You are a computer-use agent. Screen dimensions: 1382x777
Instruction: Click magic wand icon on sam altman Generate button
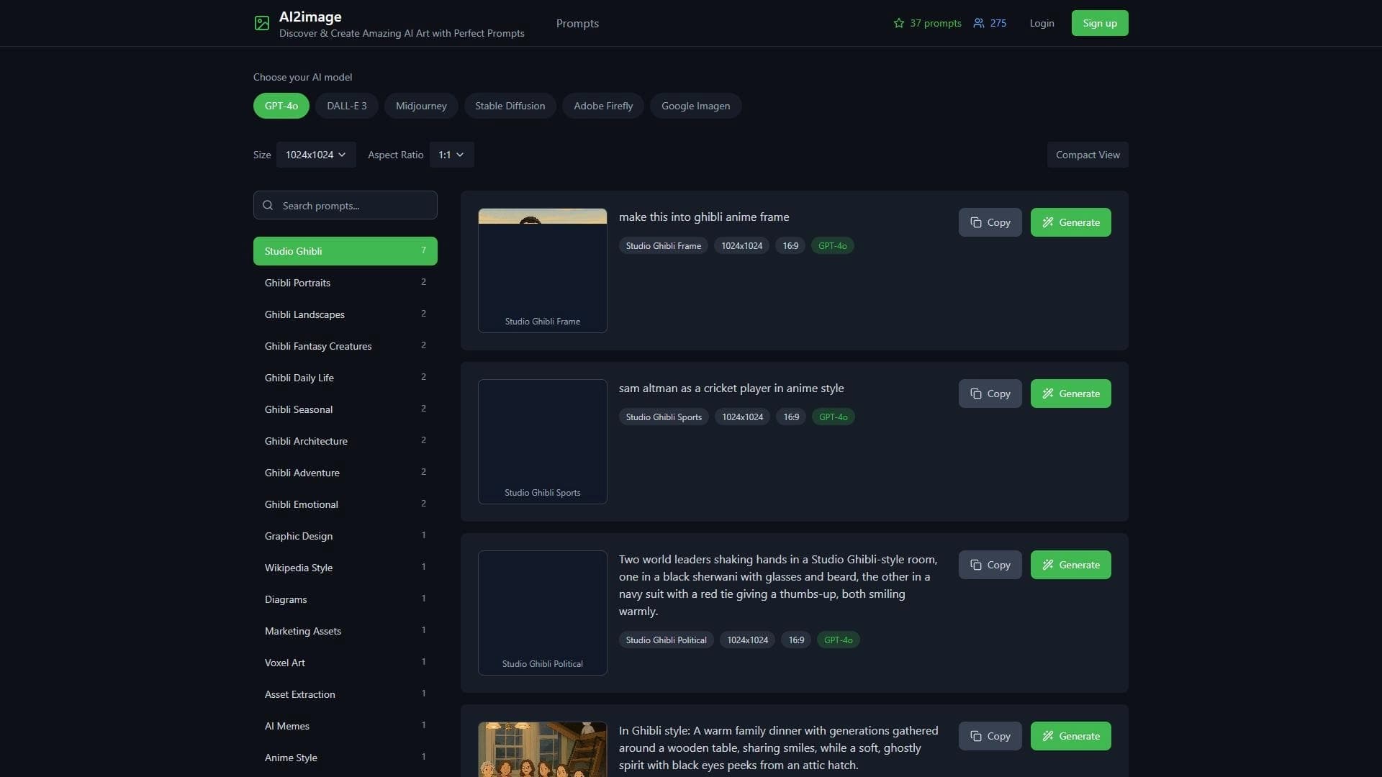pyautogui.click(x=1048, y=394)
